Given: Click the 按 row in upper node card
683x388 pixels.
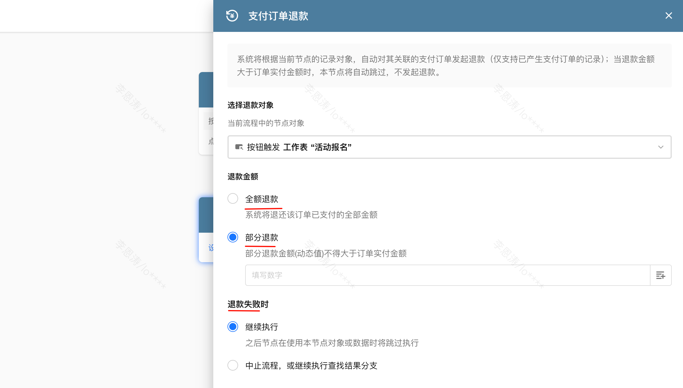Looking at the screenshot, I should click(x=210, y=121).
